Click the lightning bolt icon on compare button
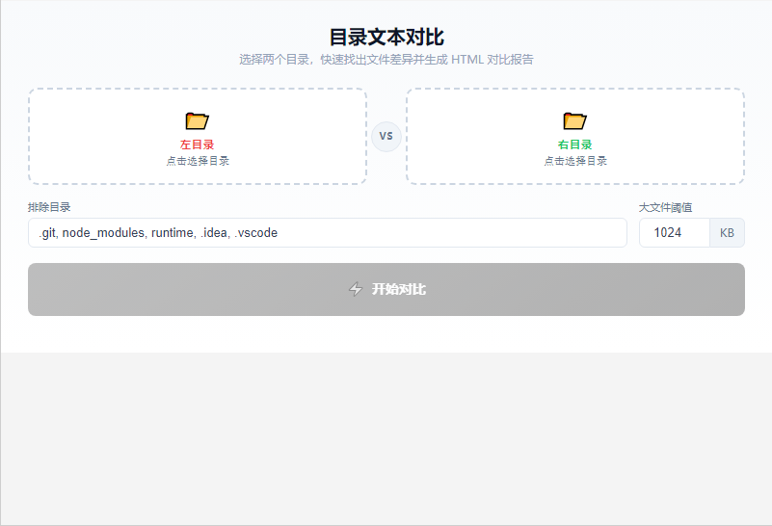Image resolution: width=772 pixels, height=526 pixels. 356,289
